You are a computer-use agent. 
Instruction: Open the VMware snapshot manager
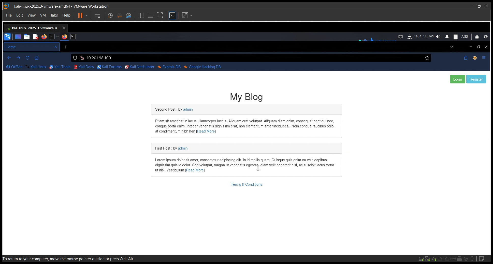pos(129,16)
